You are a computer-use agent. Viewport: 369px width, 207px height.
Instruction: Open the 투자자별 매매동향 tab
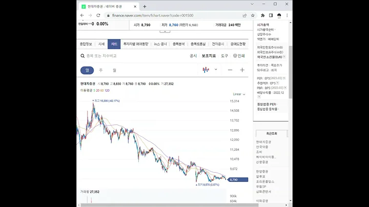coord(136,44)
